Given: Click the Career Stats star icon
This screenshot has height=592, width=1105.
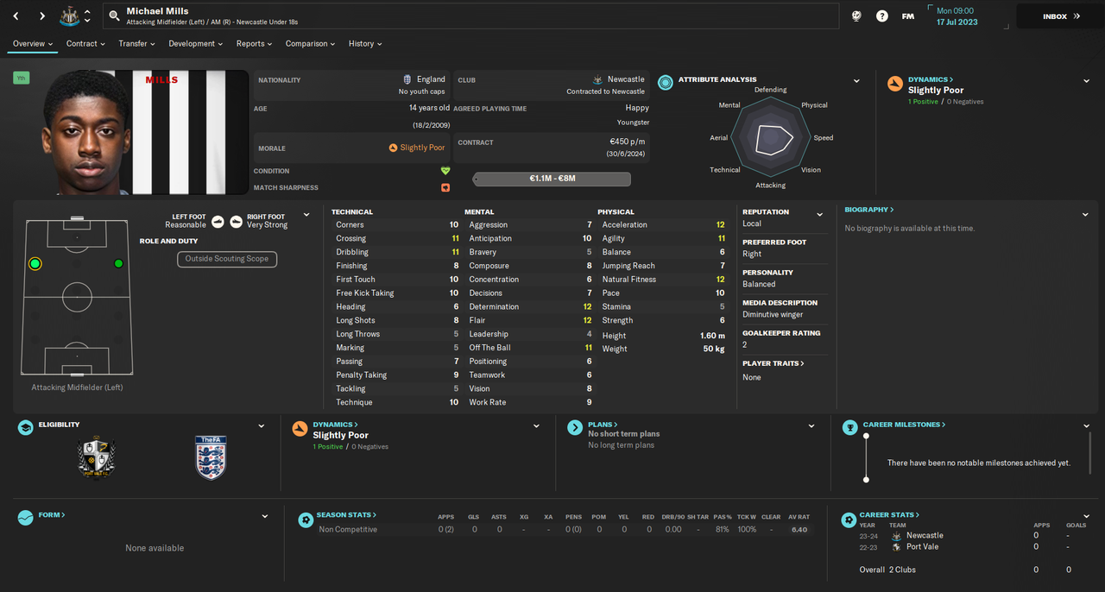Looking at the screenshot, I should tap(848, 520).
